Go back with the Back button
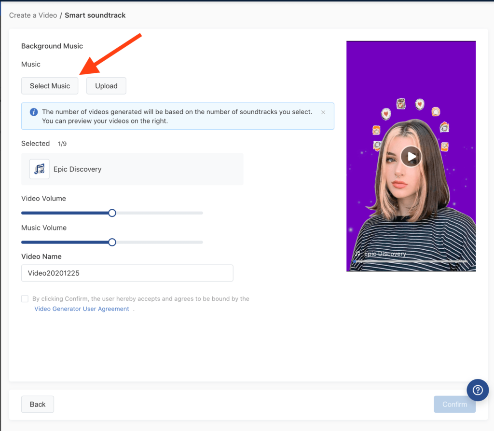This screenshot has height=431, width=494. coord(38,404)
